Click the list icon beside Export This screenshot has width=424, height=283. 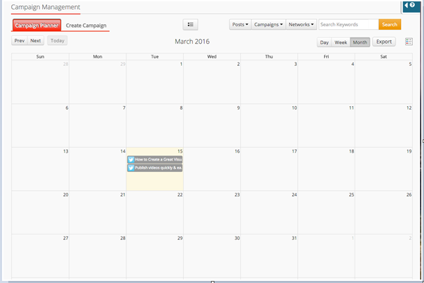point(409,42)
